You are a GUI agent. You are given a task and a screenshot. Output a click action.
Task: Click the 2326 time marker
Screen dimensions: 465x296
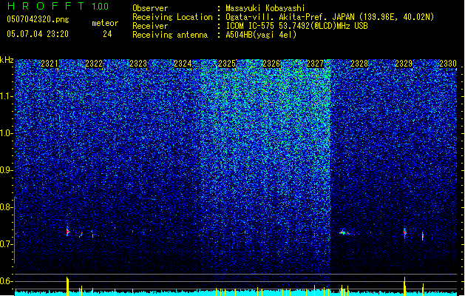(271, 64)
